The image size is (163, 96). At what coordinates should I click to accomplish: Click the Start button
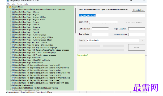coord(136,47)
